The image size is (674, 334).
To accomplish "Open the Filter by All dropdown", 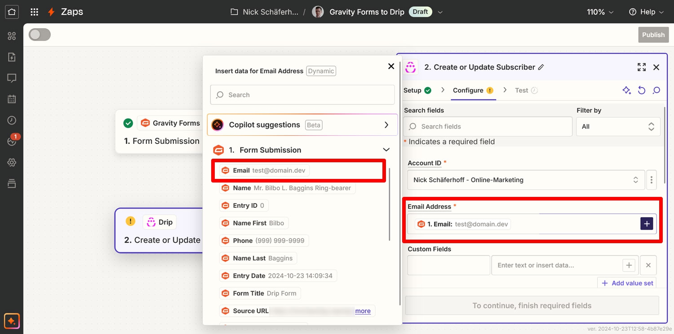I will pos(618,127).
